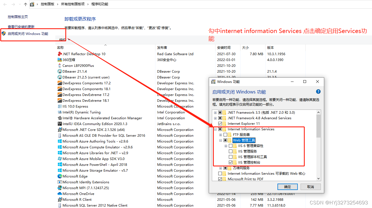372x208 pixels.
Task: Expand the .NET Framework 3.5 node
Action: tap(215, 113)
